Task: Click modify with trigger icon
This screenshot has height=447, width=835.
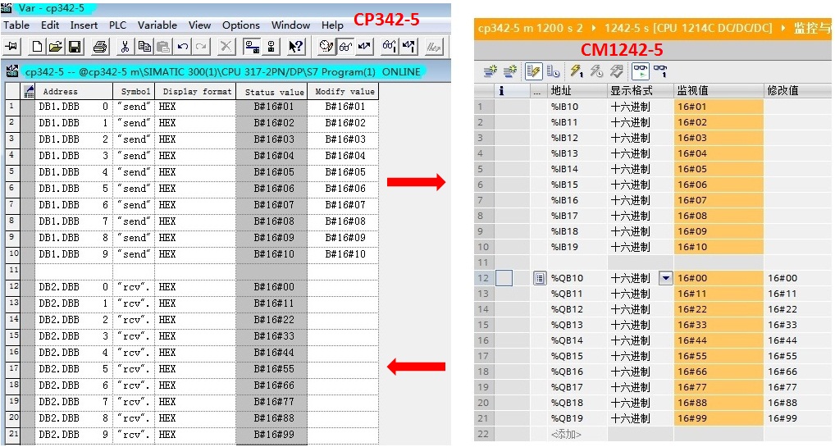Action: pos(596,71)
